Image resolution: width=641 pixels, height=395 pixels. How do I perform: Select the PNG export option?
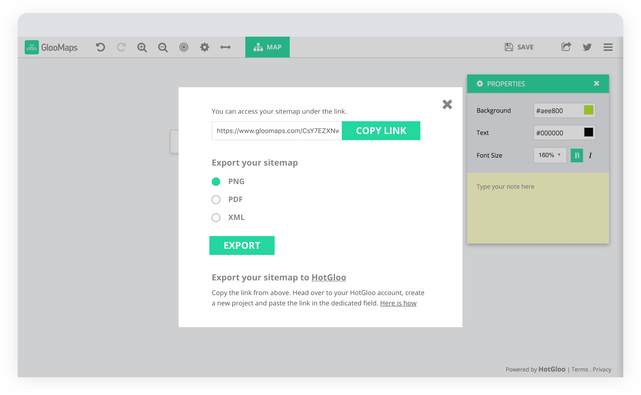tap(216, 182)
